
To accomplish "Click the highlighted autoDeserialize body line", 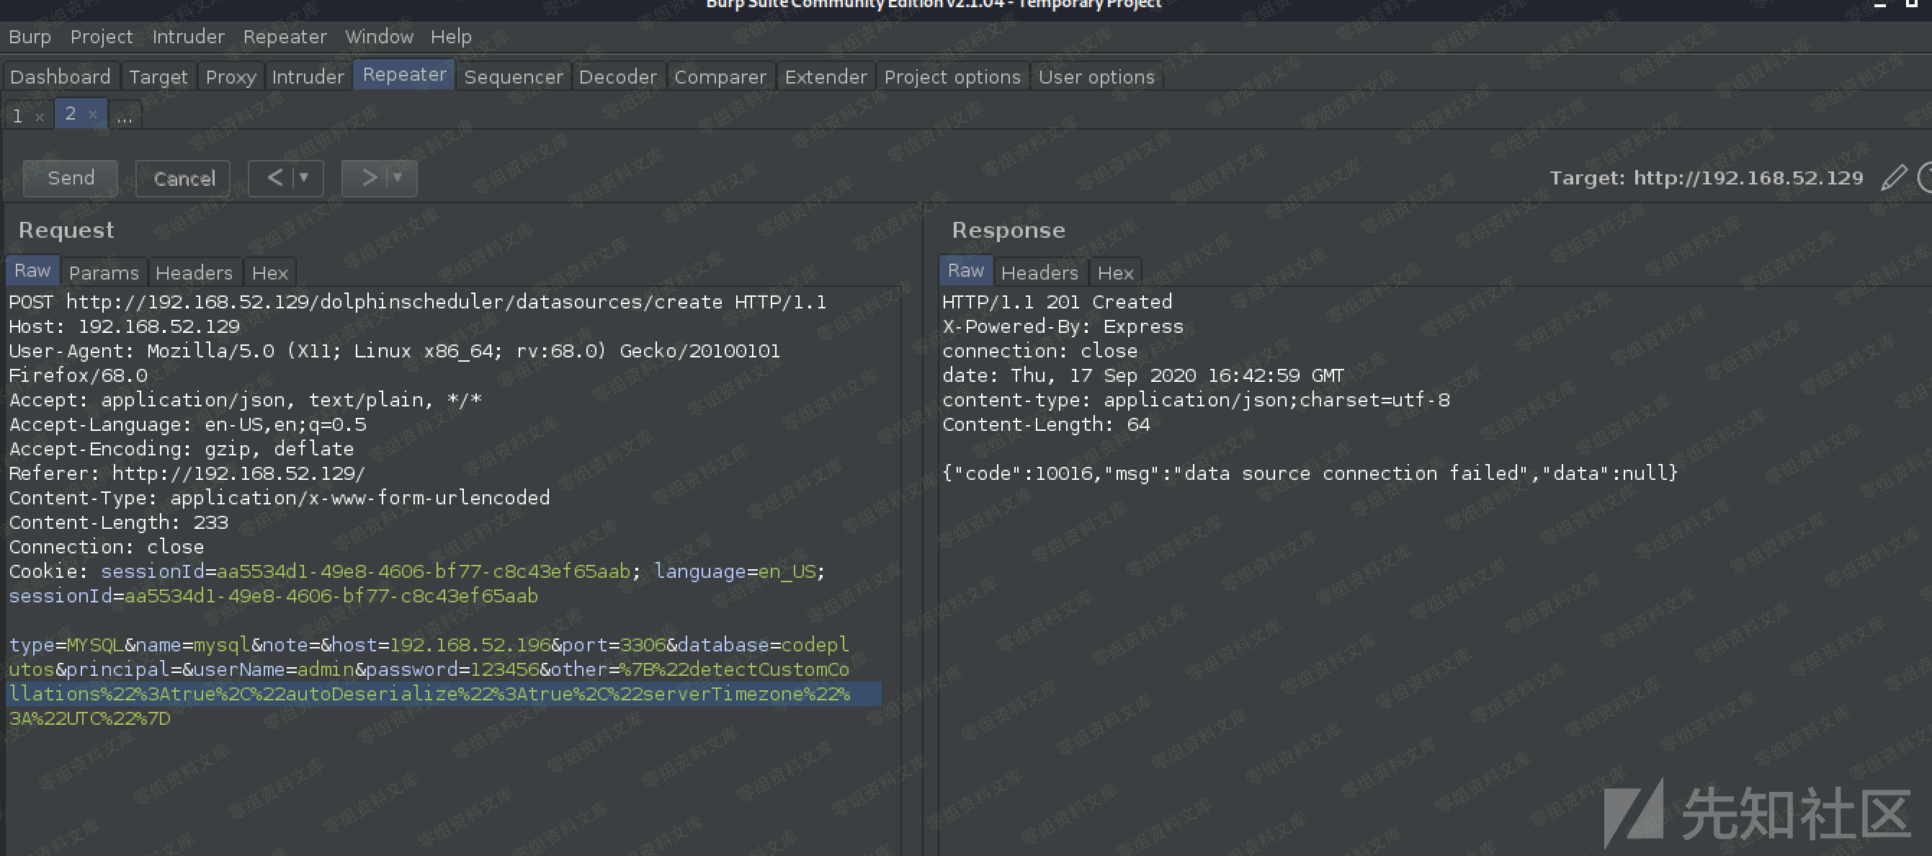I will (444, 693).
